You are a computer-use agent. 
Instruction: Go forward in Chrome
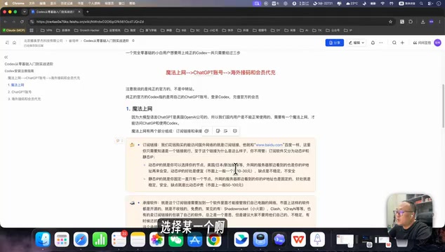tap(13, 22)
